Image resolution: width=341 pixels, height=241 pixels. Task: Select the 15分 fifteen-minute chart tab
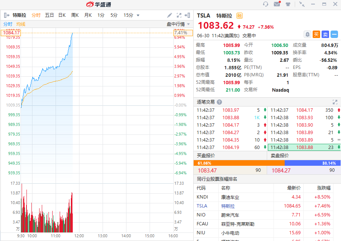[x=128, y=15]
